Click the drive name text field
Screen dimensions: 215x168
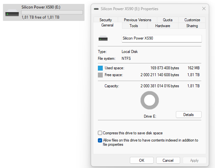(161, 38)
